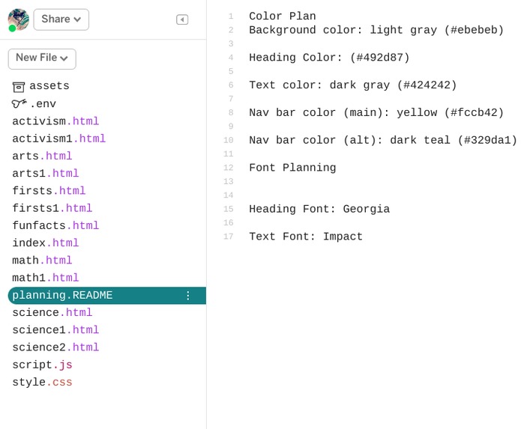Open the .env file
521x429 pixels.
pyautogui.click(x=43, y=104)
